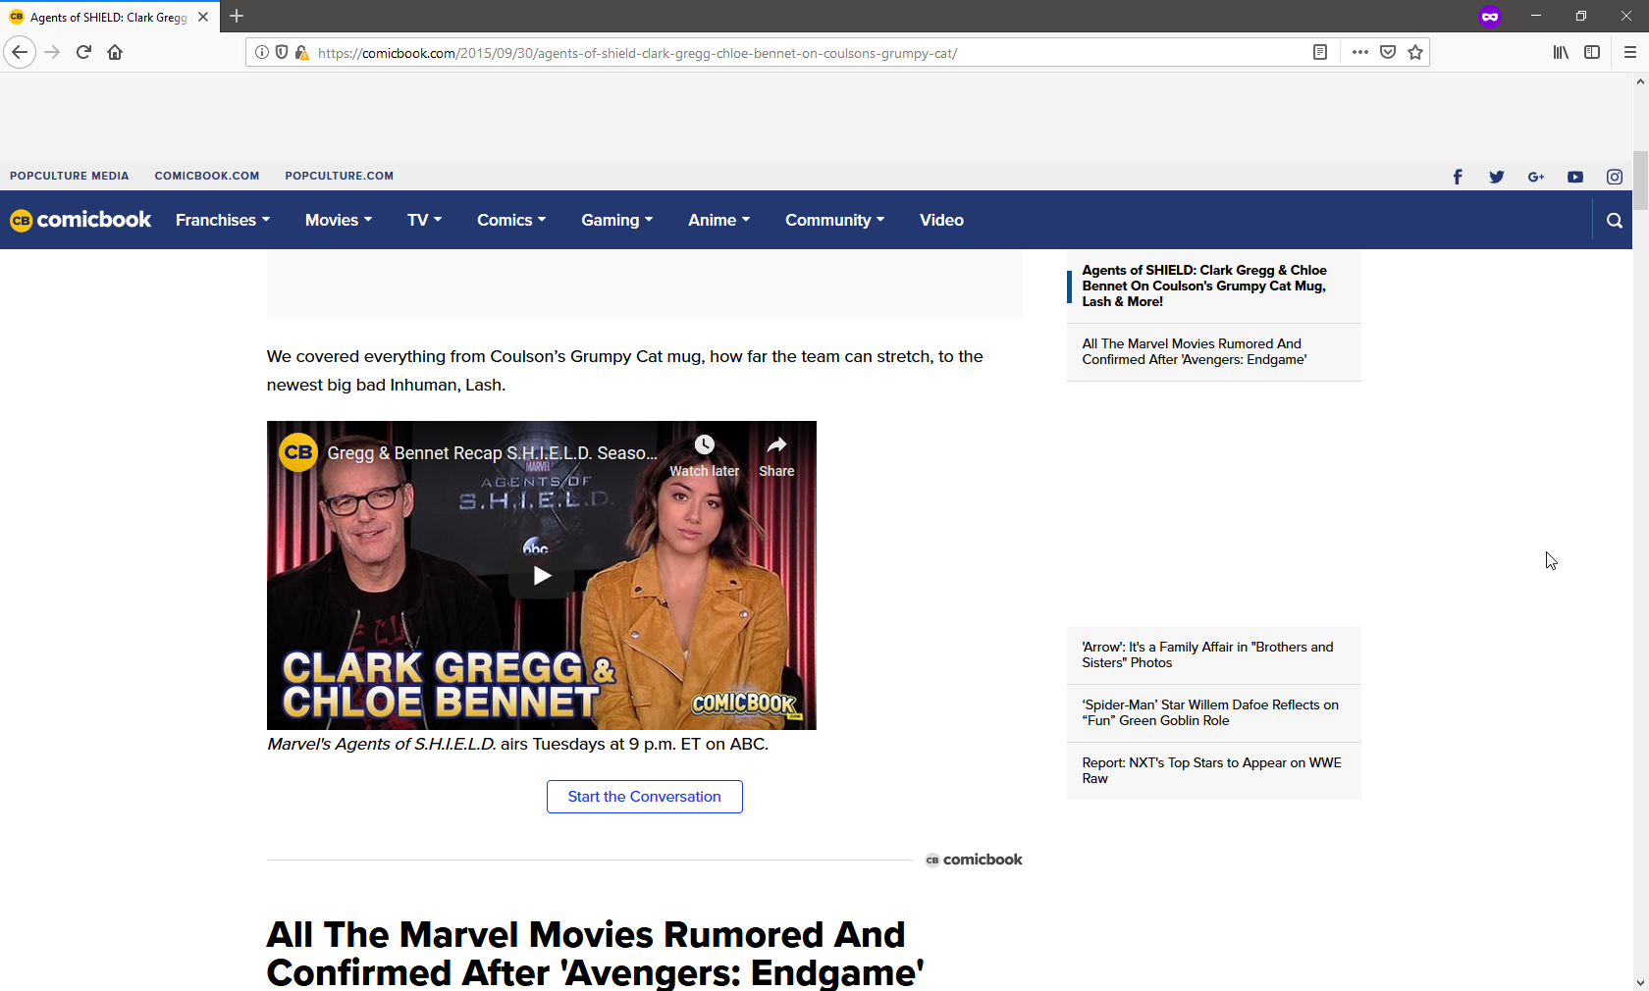Image resolution: width=1649 pixels, height=991 pixels.
Task: Share the embedded YouTube video
Action: [776, 457]
